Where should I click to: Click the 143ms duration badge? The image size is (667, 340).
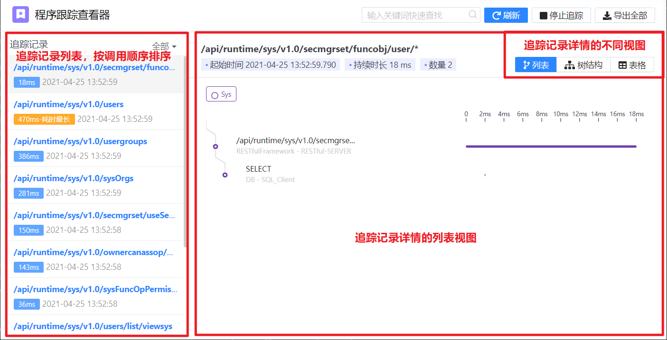[28, 267]
